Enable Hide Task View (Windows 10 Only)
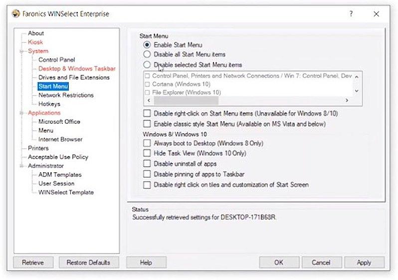The image size is (398, 280). point(147,153)
